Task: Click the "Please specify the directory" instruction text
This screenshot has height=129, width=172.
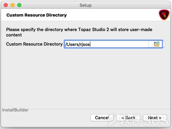Action: click(x=79, y=32)
